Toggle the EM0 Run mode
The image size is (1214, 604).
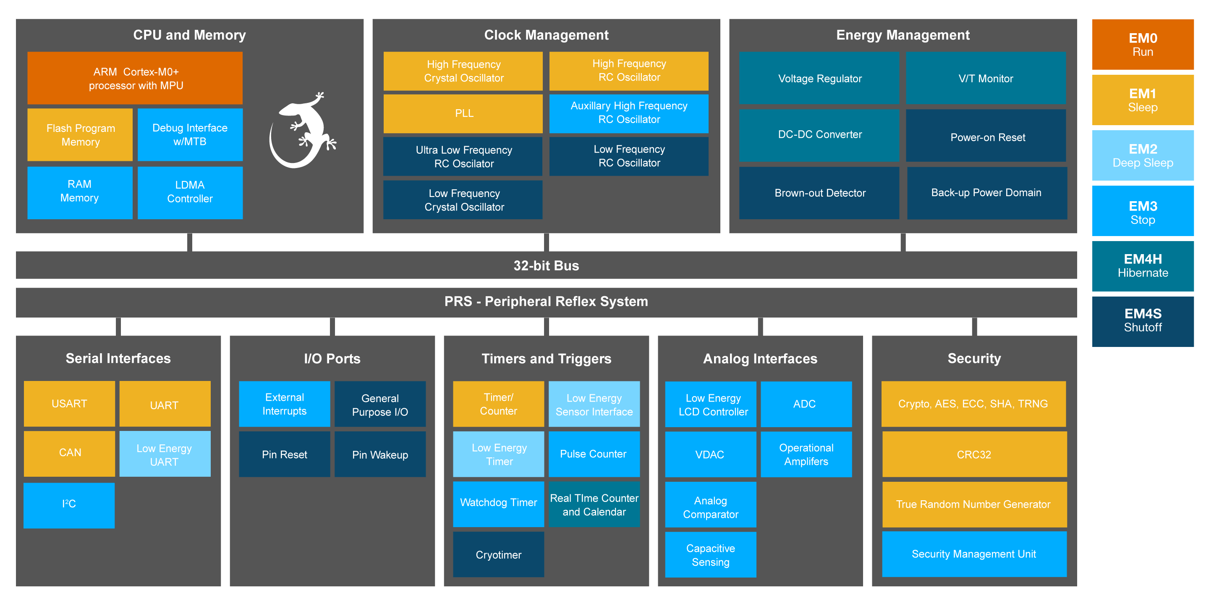tap(1143, 45)
